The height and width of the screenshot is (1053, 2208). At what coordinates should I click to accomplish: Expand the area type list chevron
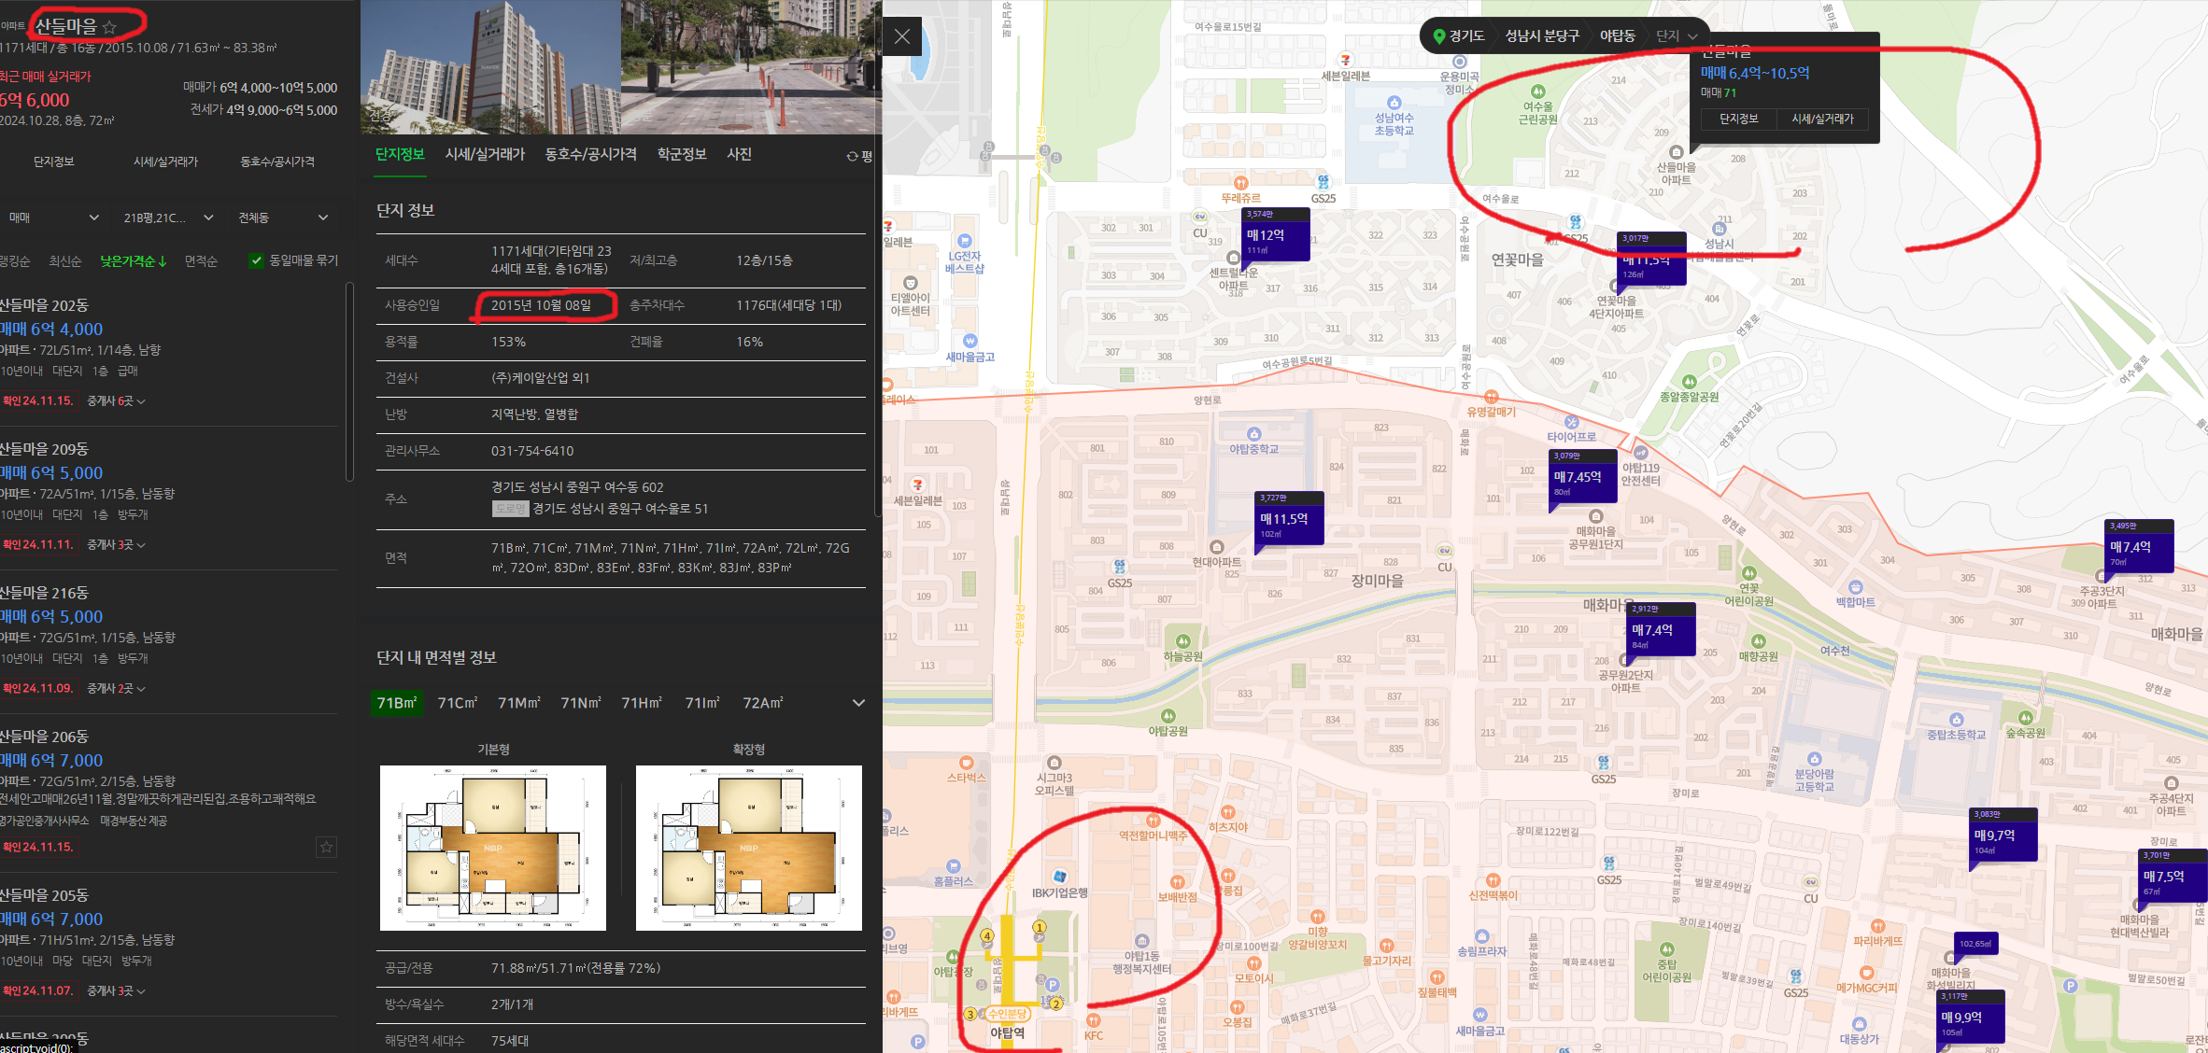(x=858, y=703)
